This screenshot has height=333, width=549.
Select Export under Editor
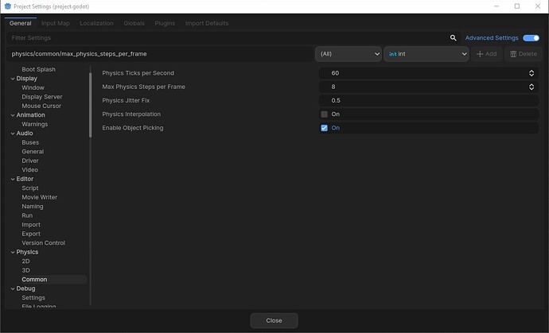(x=31, y=234)
